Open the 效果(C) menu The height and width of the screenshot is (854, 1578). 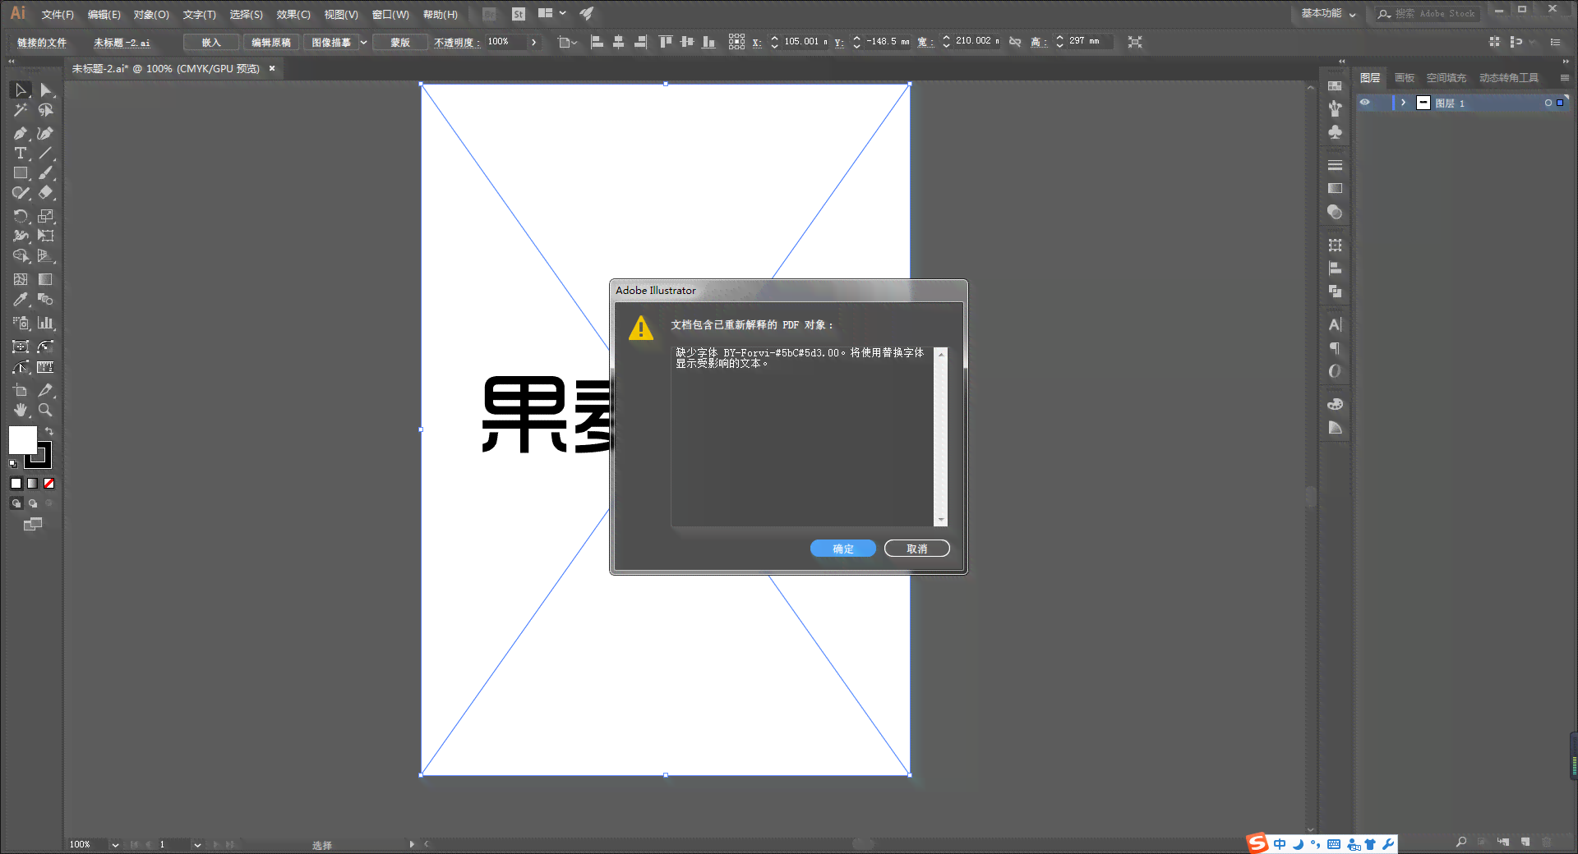coord(293,15)
